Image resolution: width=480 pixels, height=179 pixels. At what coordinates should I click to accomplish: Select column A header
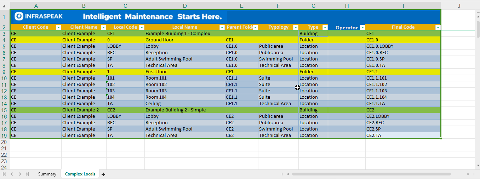[36, 6]
